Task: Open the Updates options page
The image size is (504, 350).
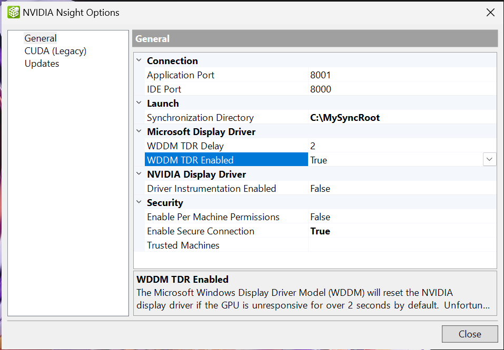Action: (x=42, y=64)
